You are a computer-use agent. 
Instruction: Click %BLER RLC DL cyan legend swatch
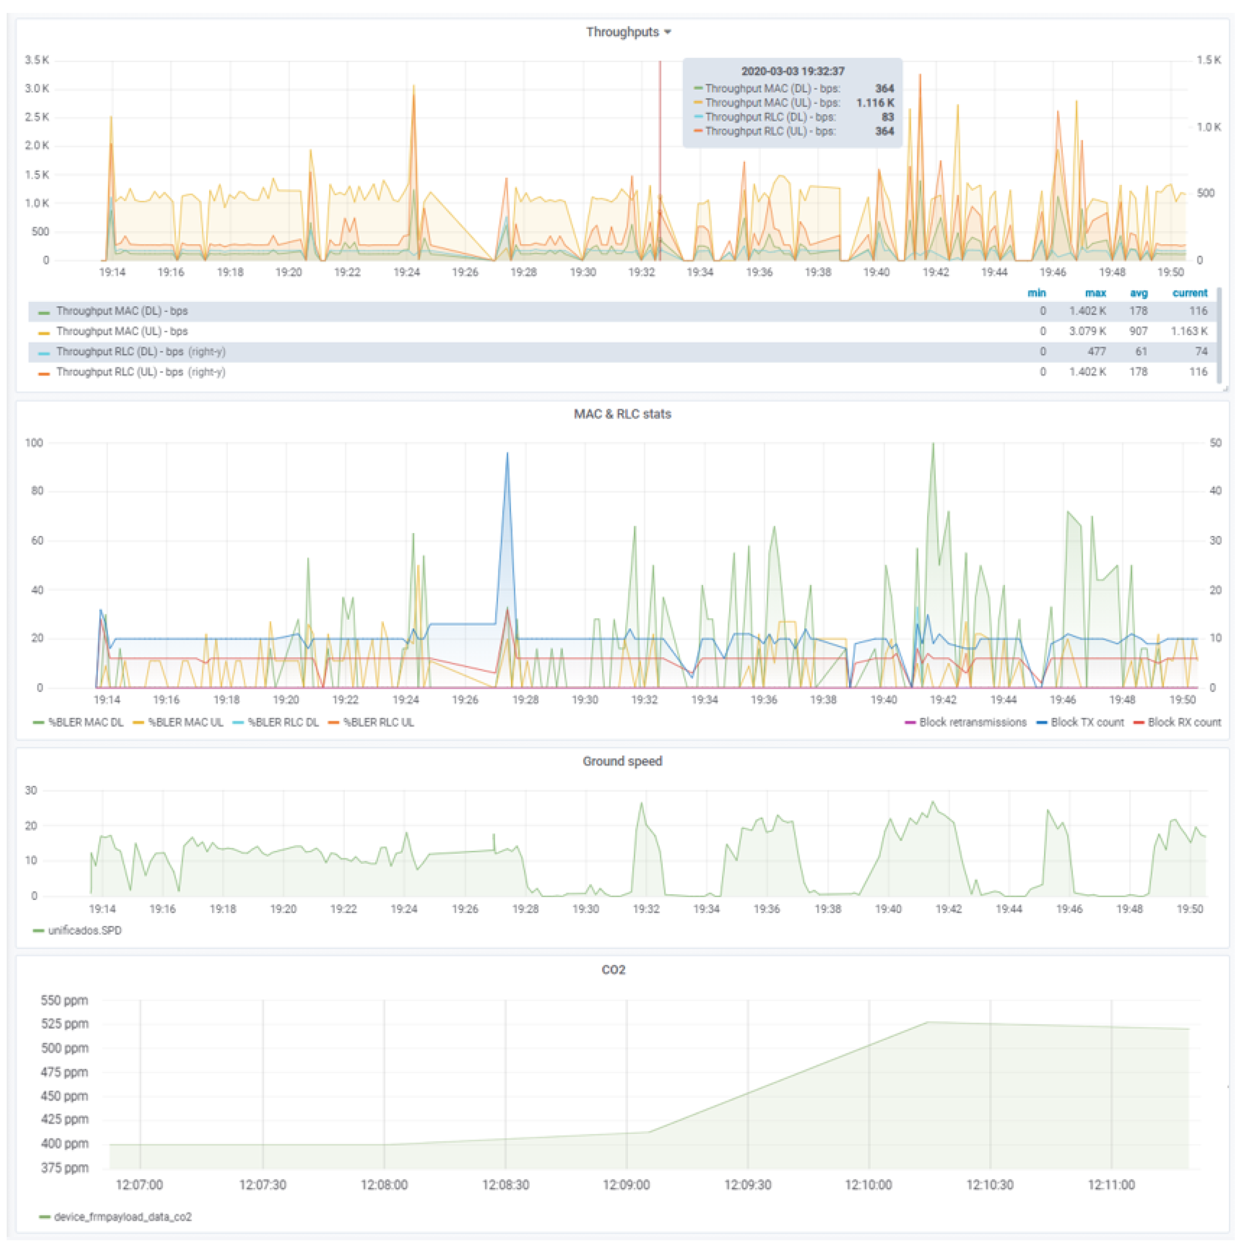coord(237,723)
